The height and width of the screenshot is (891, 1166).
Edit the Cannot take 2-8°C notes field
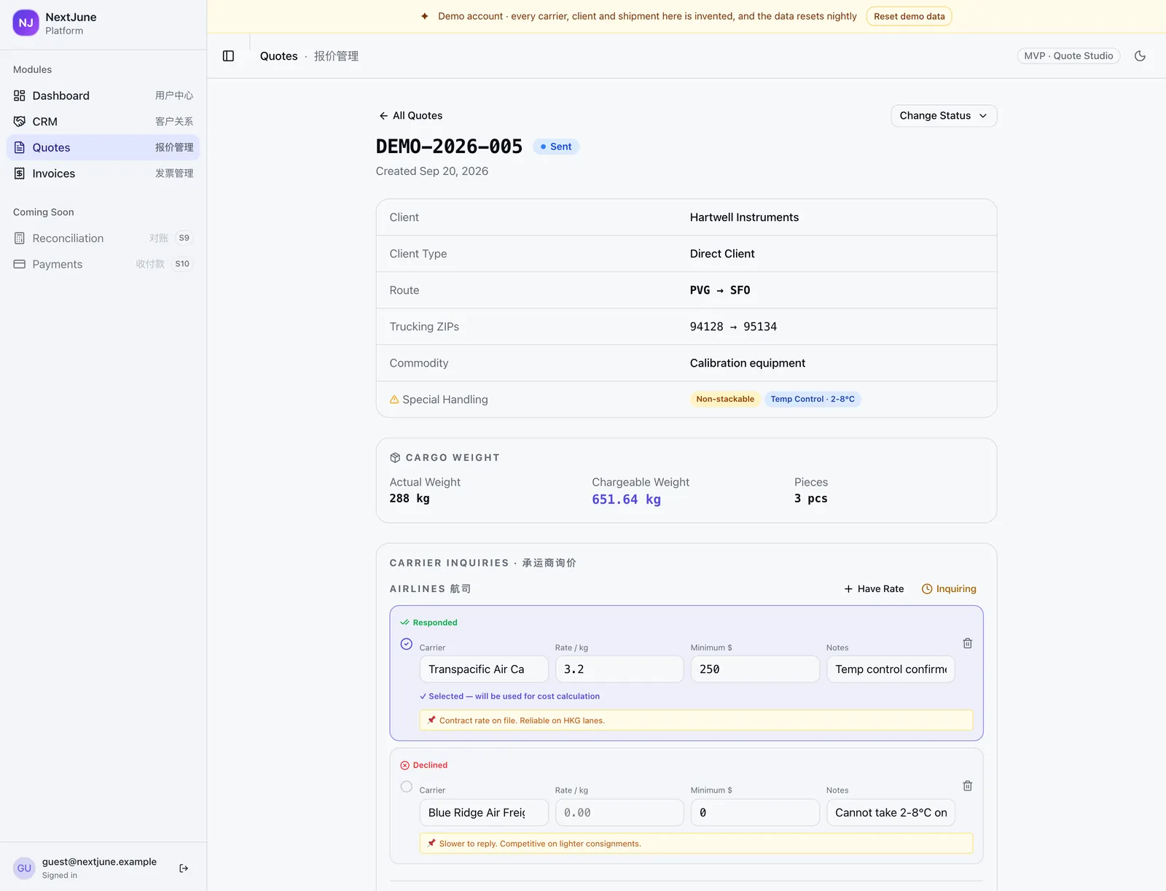[x=891, y=813]
